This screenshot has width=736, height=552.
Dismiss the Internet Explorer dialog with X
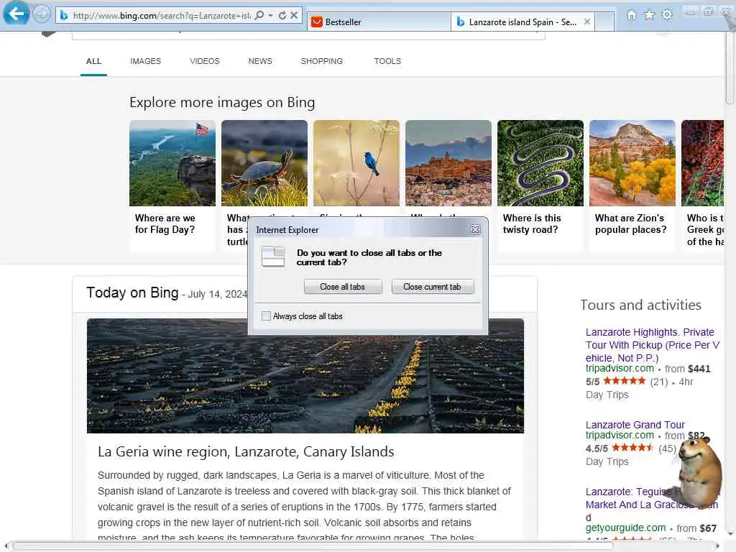click(476, 229)
